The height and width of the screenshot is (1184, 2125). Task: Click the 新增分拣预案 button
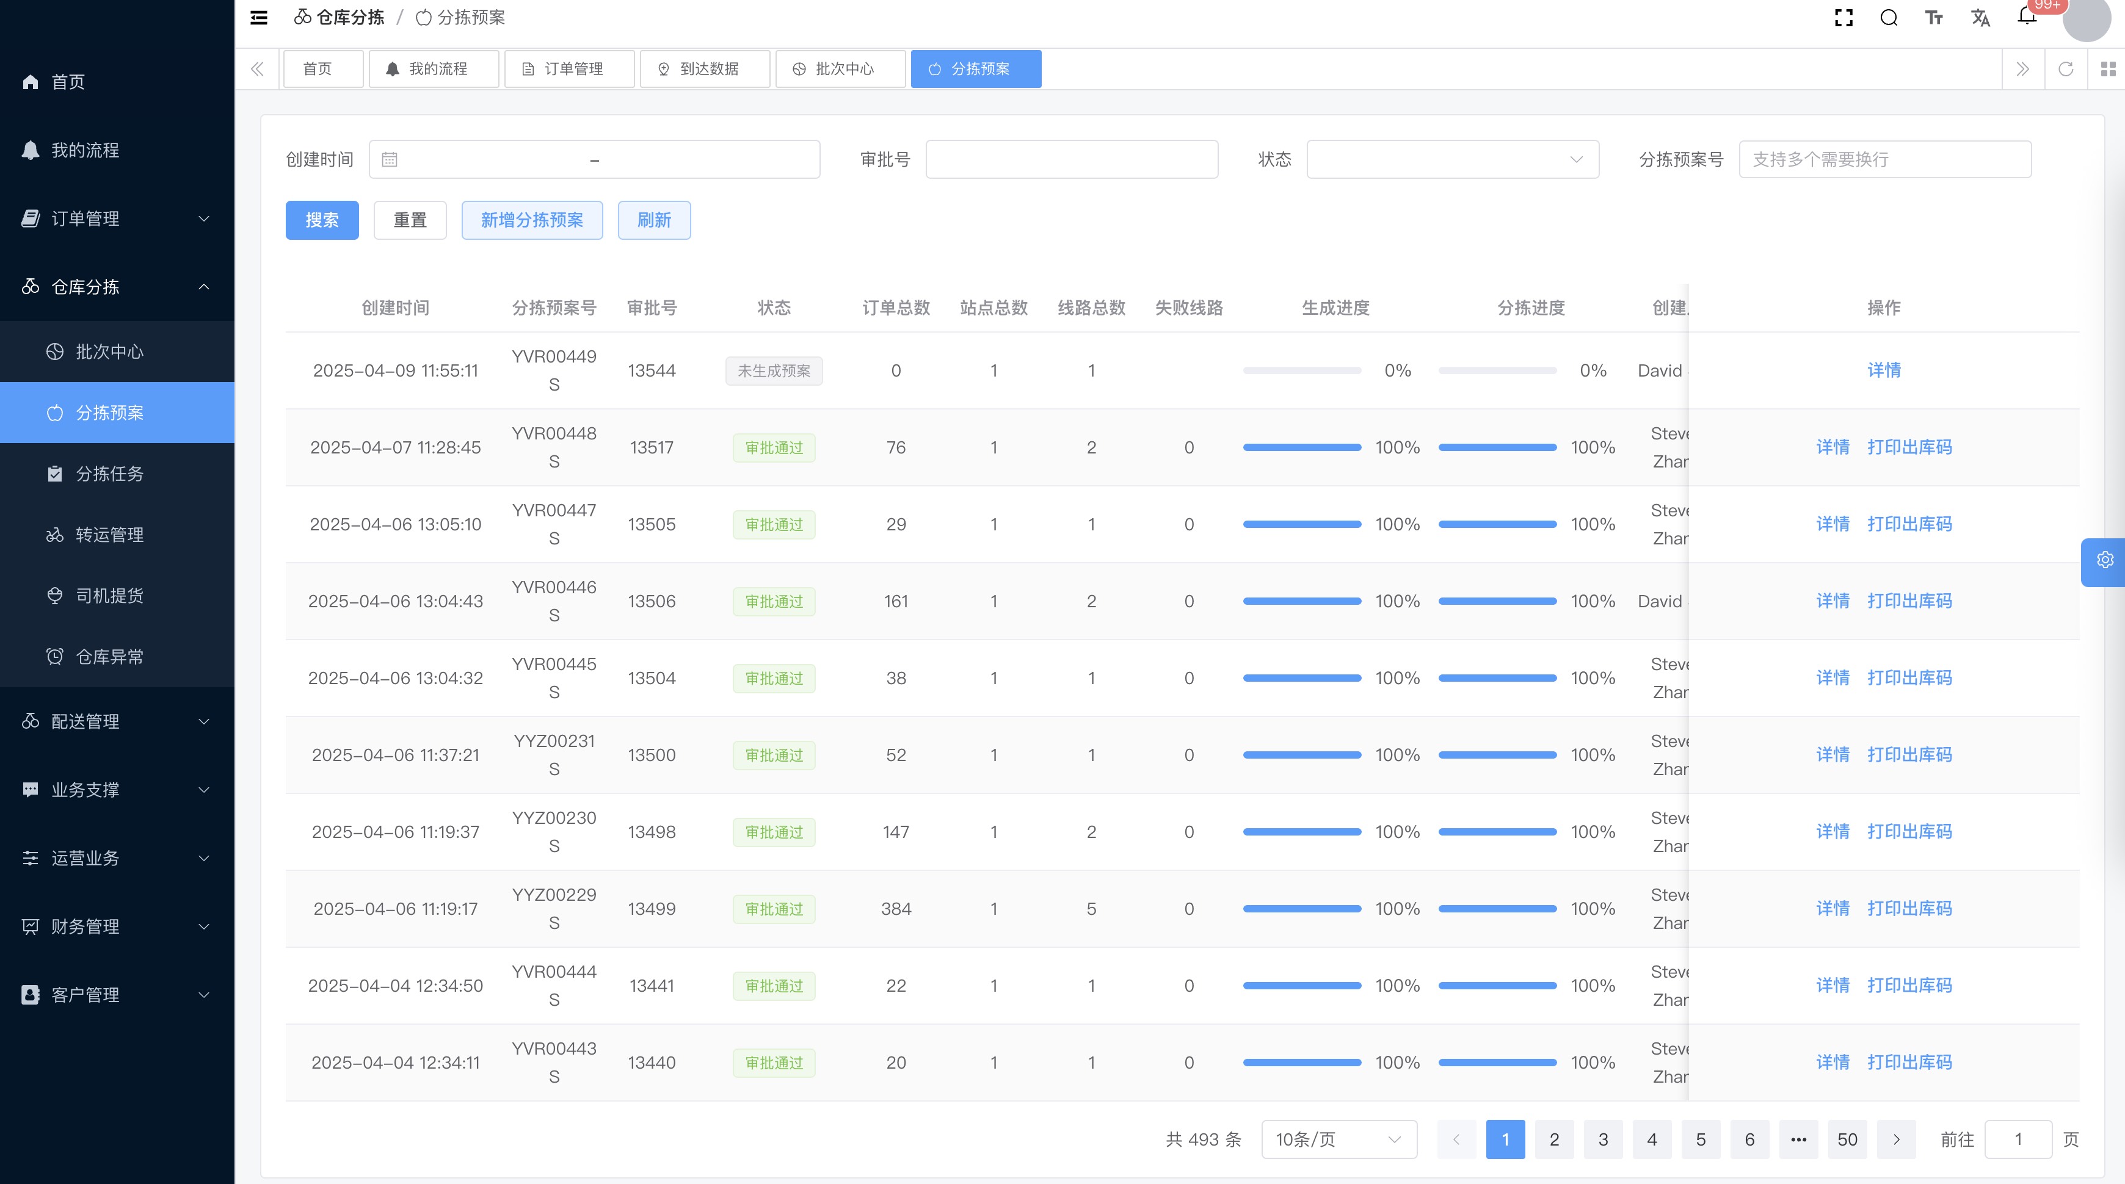pos(532,220)
